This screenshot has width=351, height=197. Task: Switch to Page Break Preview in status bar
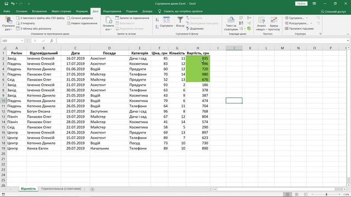(305, 194)
